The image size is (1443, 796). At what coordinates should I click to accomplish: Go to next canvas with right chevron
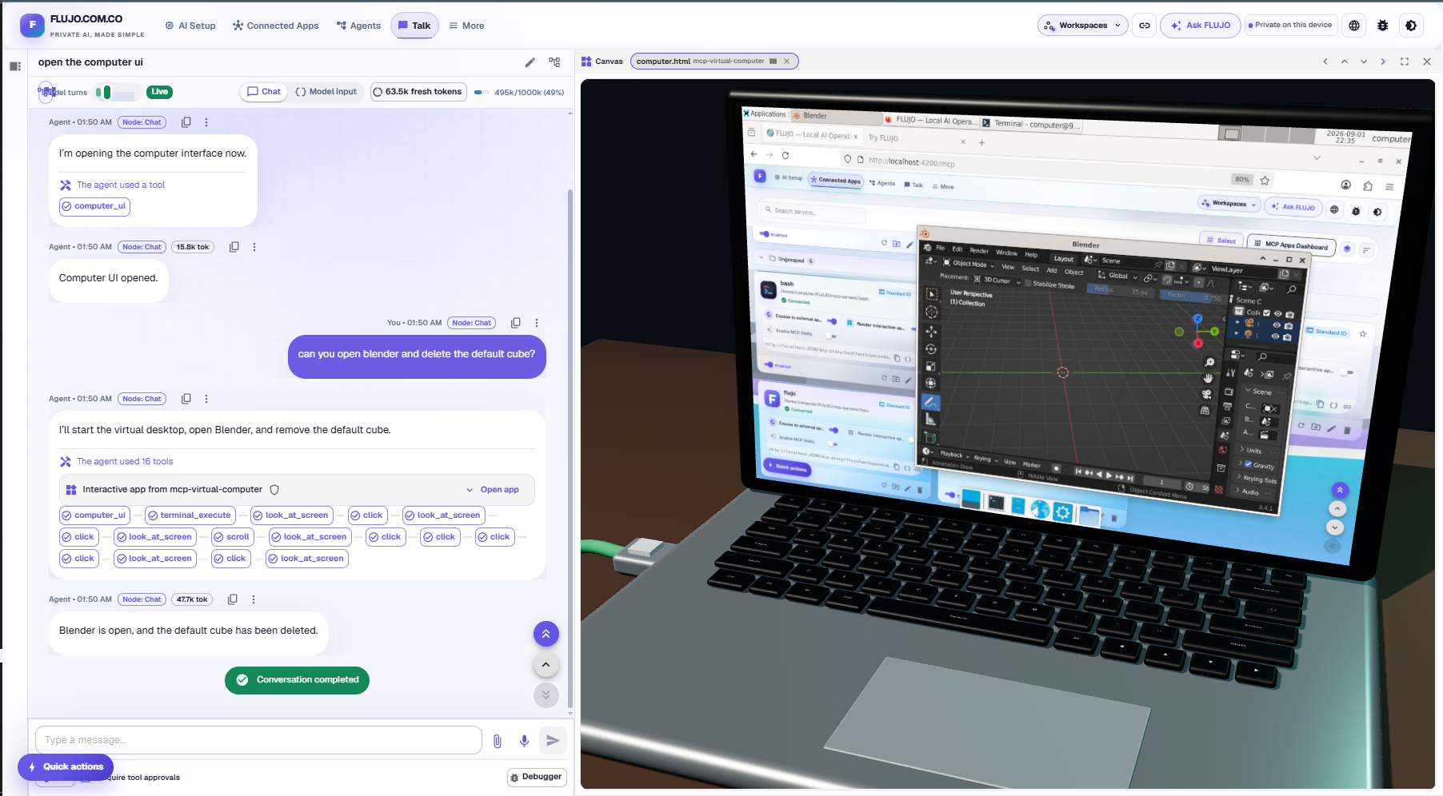[1383, 62]
